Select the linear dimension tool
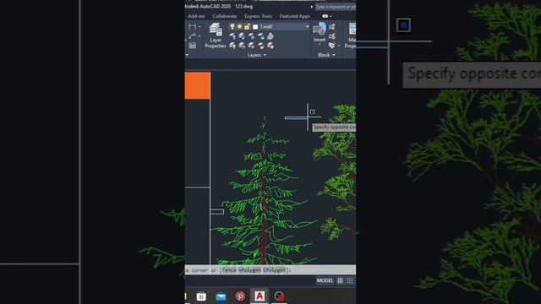This screenshot has width=541, height=304. click(x=192, y=26)
